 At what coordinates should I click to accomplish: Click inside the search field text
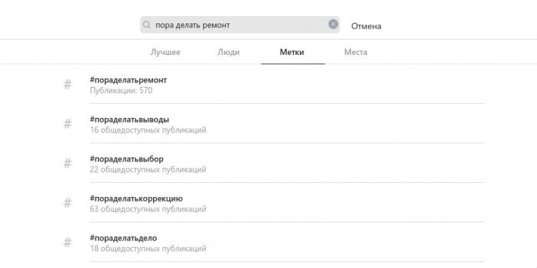193,25
